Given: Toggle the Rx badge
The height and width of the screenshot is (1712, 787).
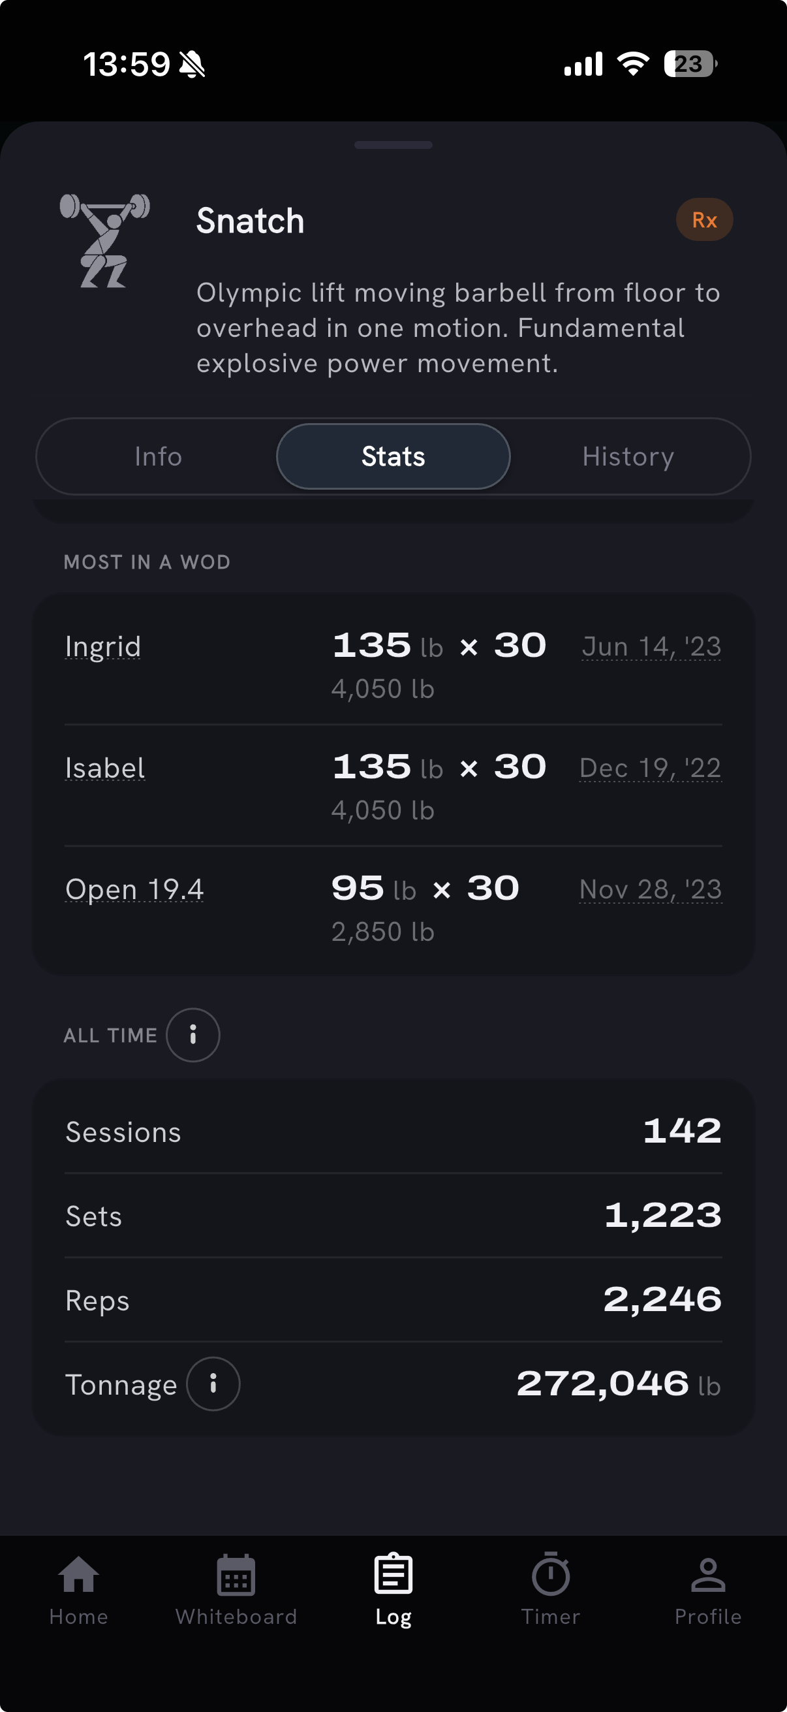Looking at the screenshot, I should point(704,220).
